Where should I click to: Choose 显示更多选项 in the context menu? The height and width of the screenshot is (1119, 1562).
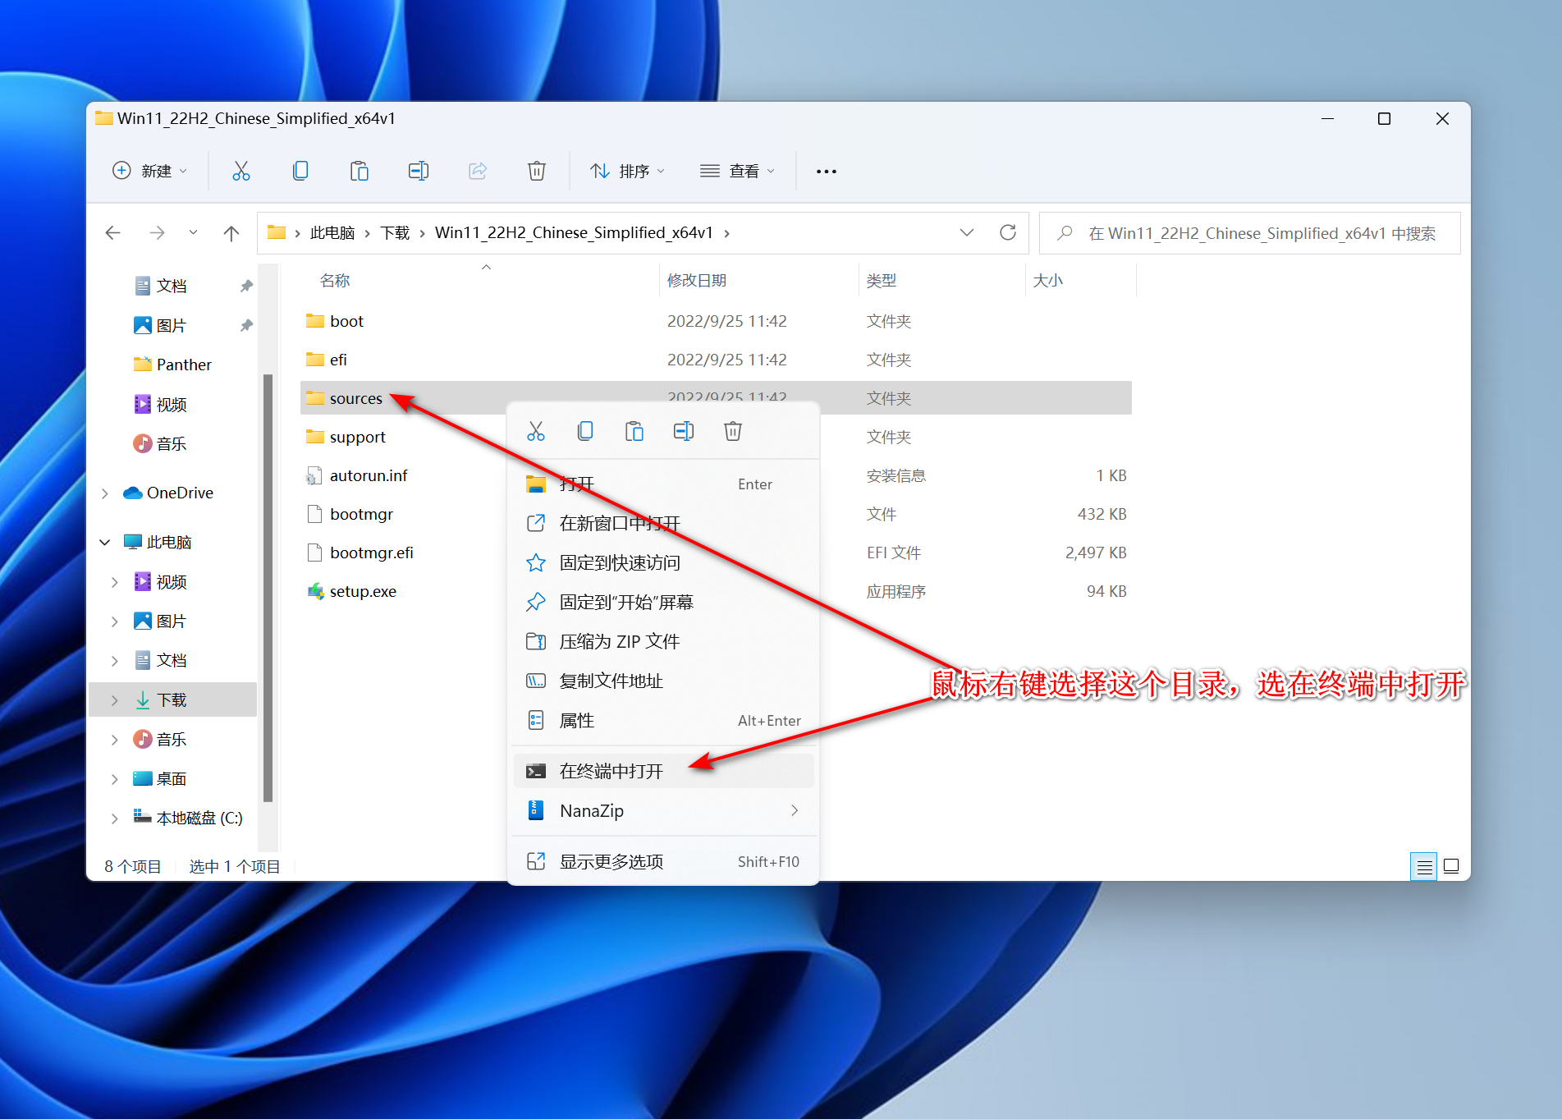point(611,861)
